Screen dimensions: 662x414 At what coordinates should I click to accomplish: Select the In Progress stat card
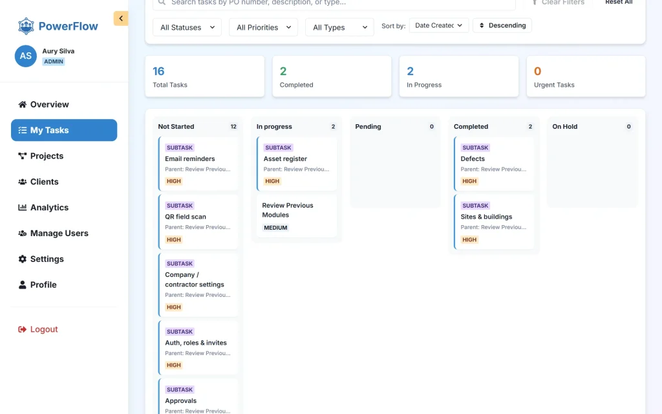459,76
